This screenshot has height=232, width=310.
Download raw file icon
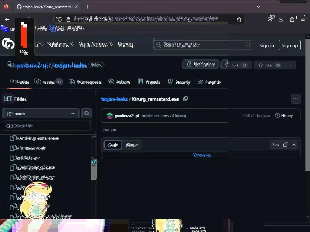coord(294,144)
